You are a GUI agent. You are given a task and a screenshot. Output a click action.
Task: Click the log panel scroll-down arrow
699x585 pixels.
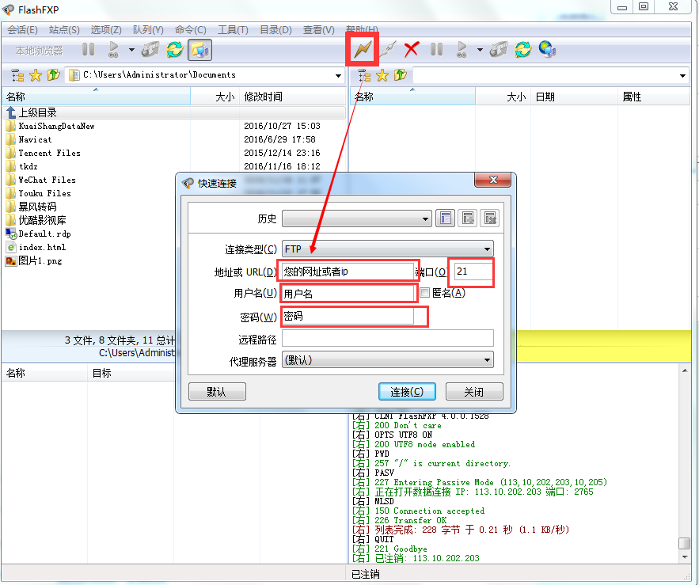coord(684,557)
